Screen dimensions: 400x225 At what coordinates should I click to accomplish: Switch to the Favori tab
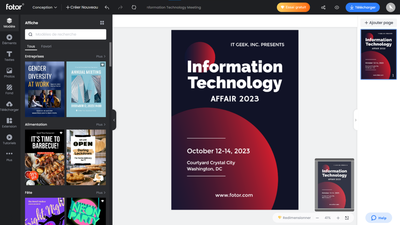click(x=46, y=46)
